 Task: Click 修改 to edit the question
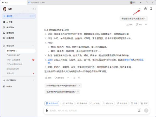click(x=129, y=25)
